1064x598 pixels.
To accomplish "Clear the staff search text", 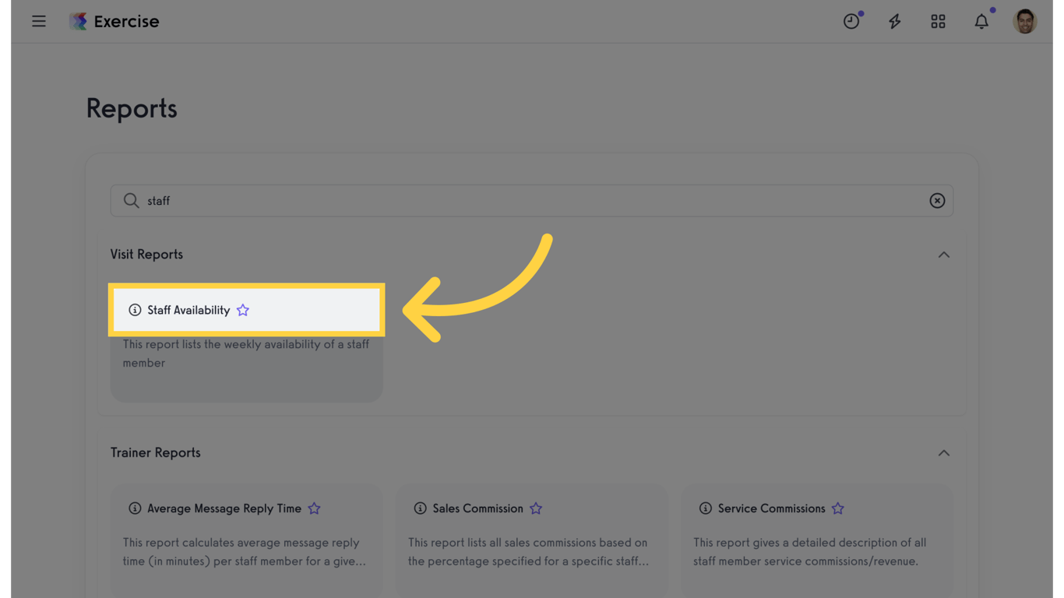I will [x=937, y=201].
